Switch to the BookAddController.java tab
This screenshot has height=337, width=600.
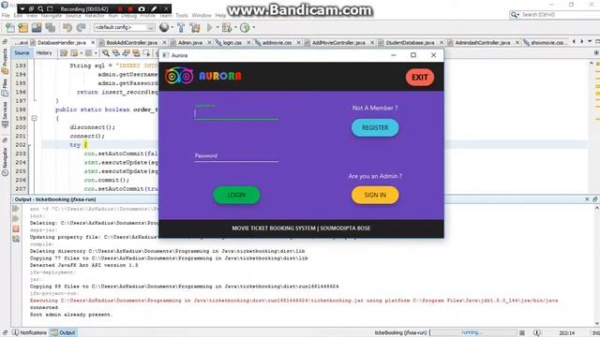[131, 42]
